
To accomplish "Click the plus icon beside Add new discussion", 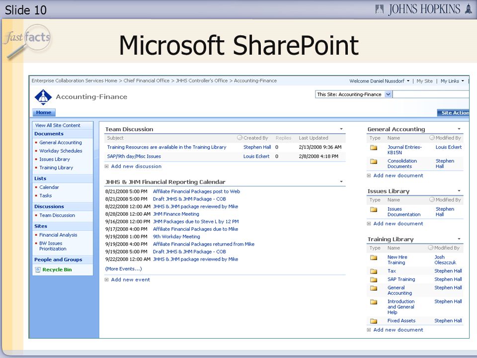I will click(107, 167).
